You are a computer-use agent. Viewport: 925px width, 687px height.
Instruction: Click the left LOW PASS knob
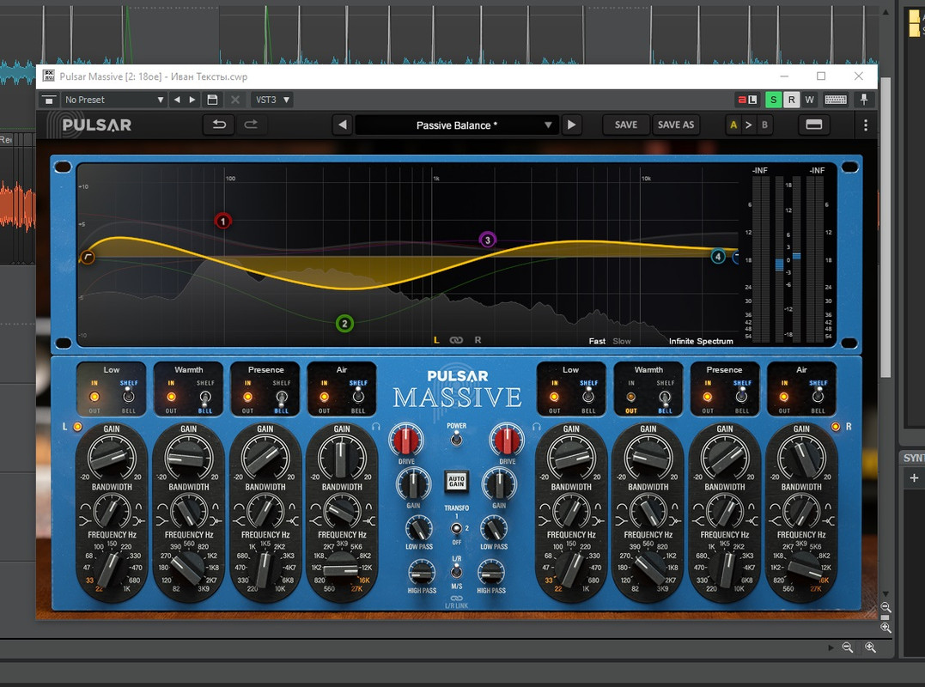(419, 528)
